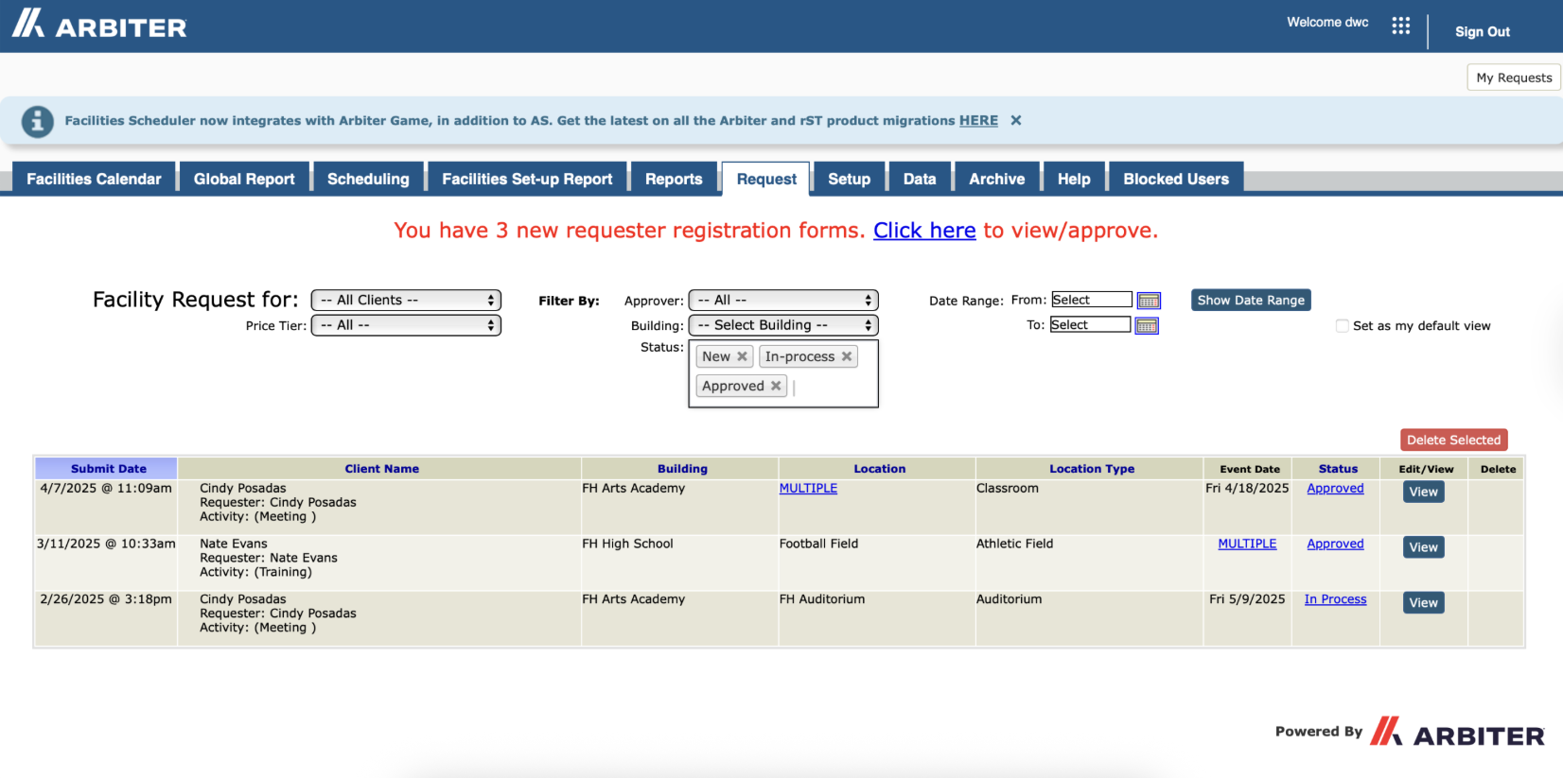Click In Process status link
Viewport: 1563px width, 778px height.
click(1335, 599)
